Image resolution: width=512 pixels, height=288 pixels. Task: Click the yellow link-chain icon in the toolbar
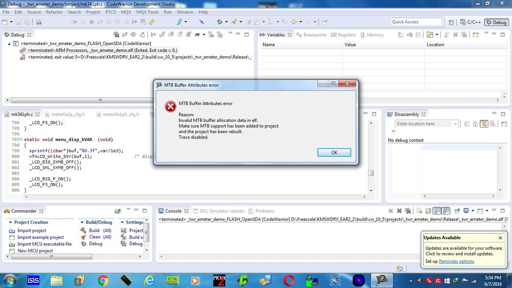pyautogui.click(x=152, y=22)
